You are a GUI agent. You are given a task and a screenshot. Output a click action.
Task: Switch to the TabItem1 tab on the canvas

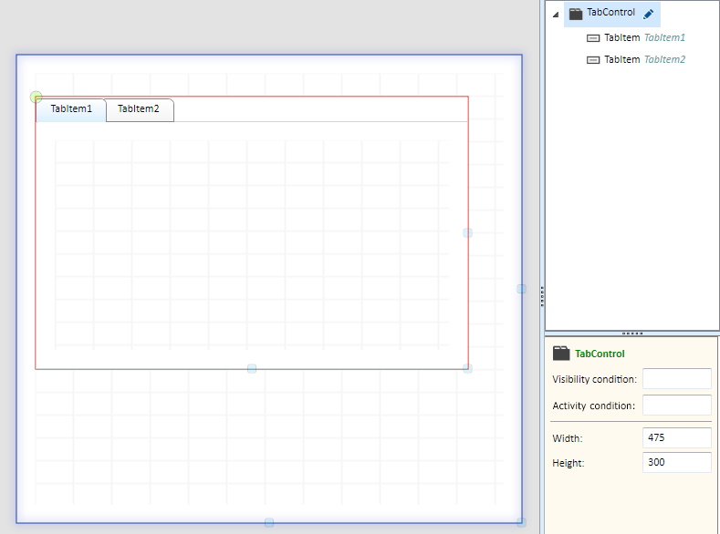tap(71, 109)
